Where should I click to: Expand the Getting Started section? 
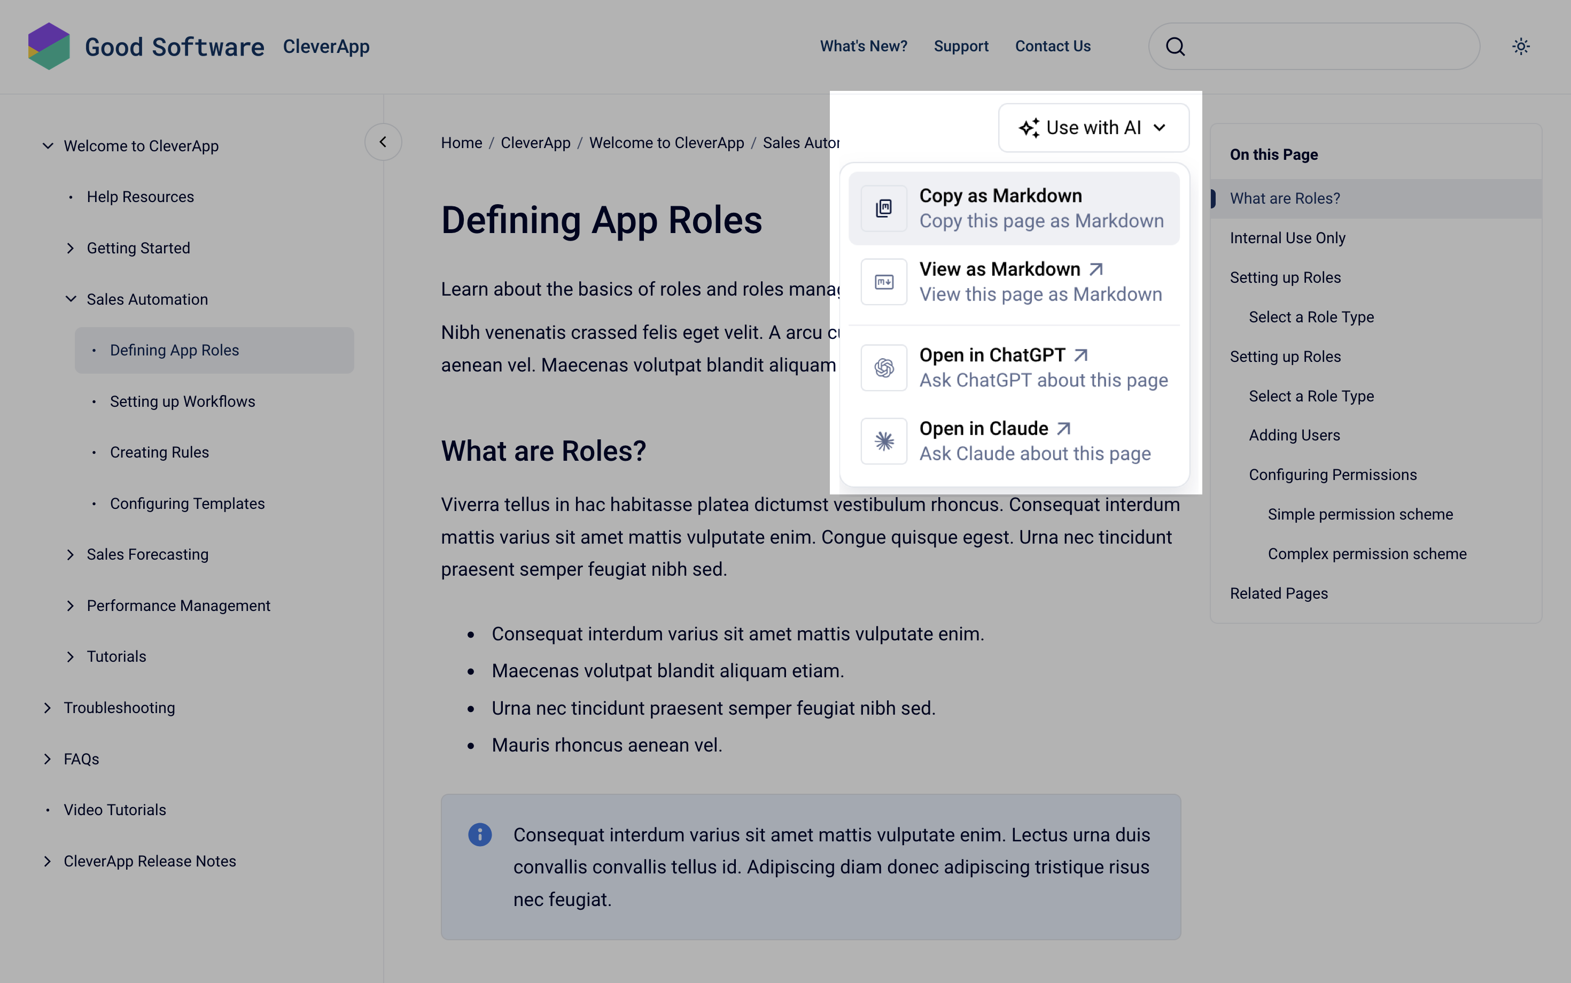[x=70, y=249]
